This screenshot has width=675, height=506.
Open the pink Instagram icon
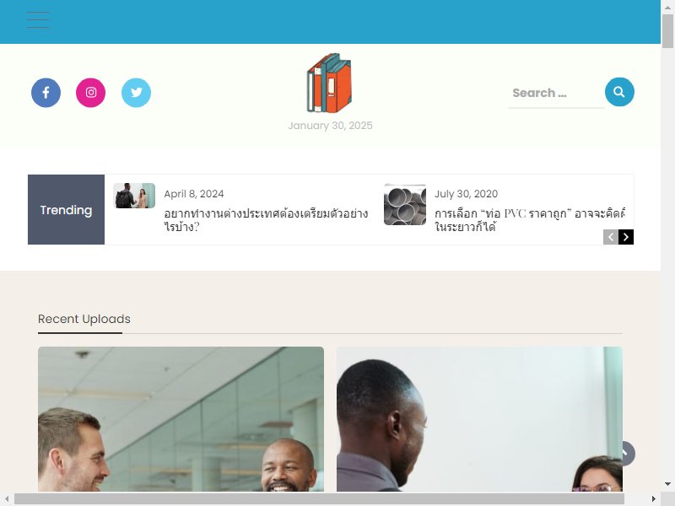pos(91,93)
